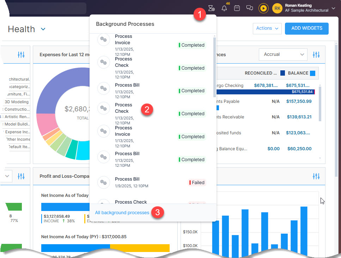Click the accounts widget scroll down arrow
Image resolution: width=341 pixels, height=258 pixels.
[x=320, y=158]
